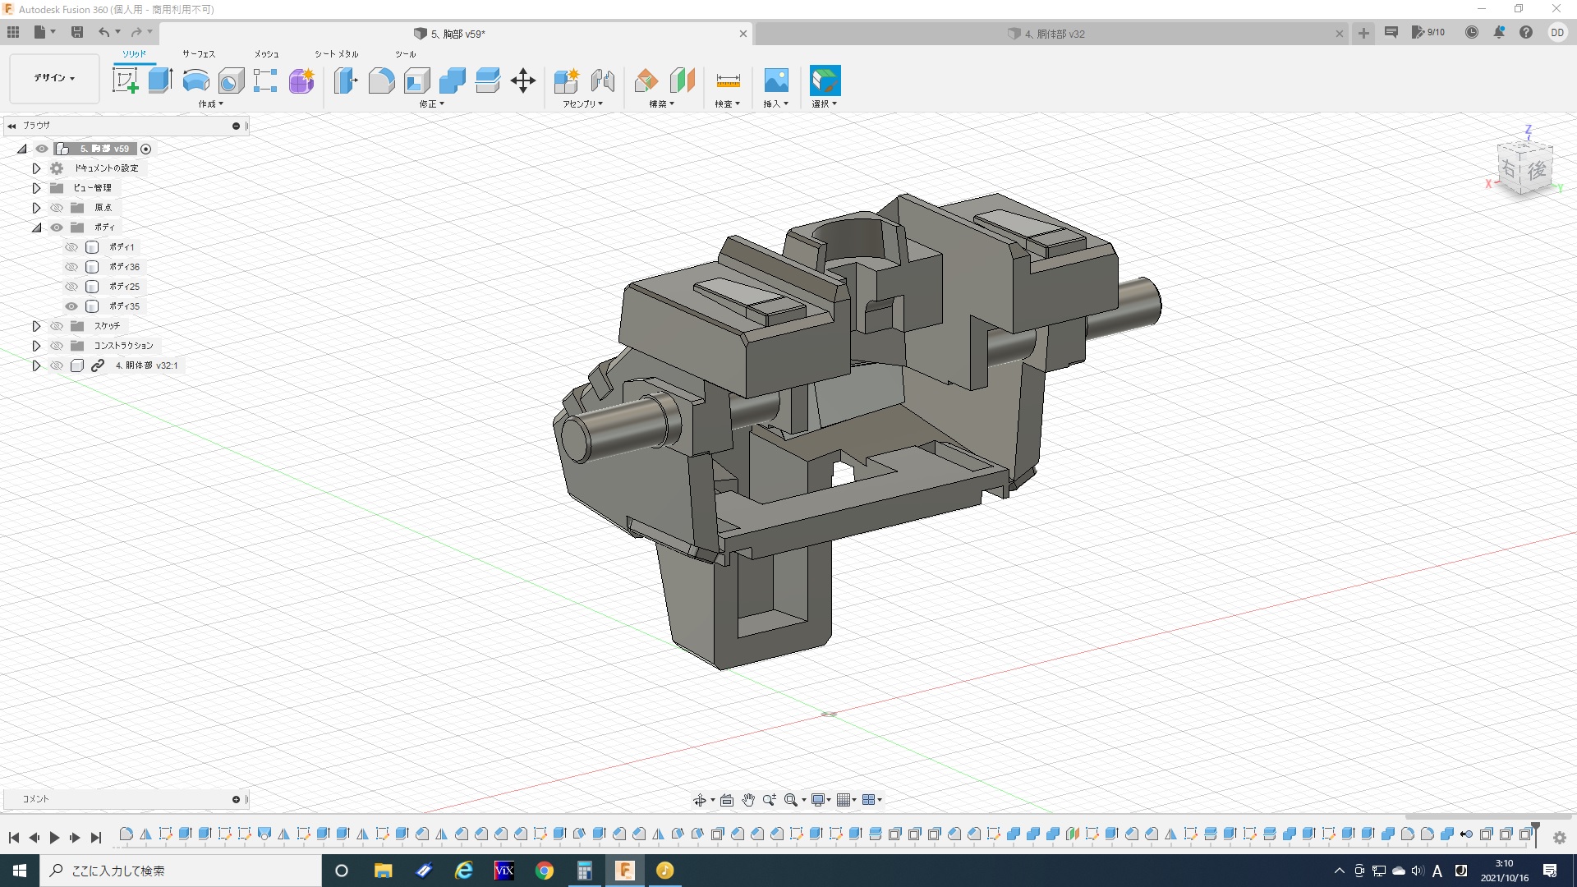Collapse the ボディ folder tree
This screenshot has width=1577, height=887.
click(36, 227)
